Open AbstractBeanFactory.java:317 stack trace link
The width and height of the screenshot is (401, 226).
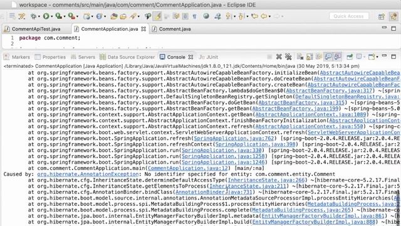pyautogui.click(x=329, y=90)
